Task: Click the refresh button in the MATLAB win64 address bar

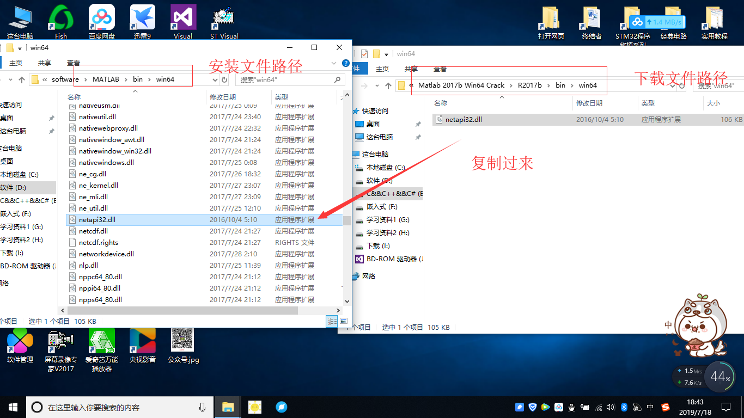Action: tap(224, 79)
